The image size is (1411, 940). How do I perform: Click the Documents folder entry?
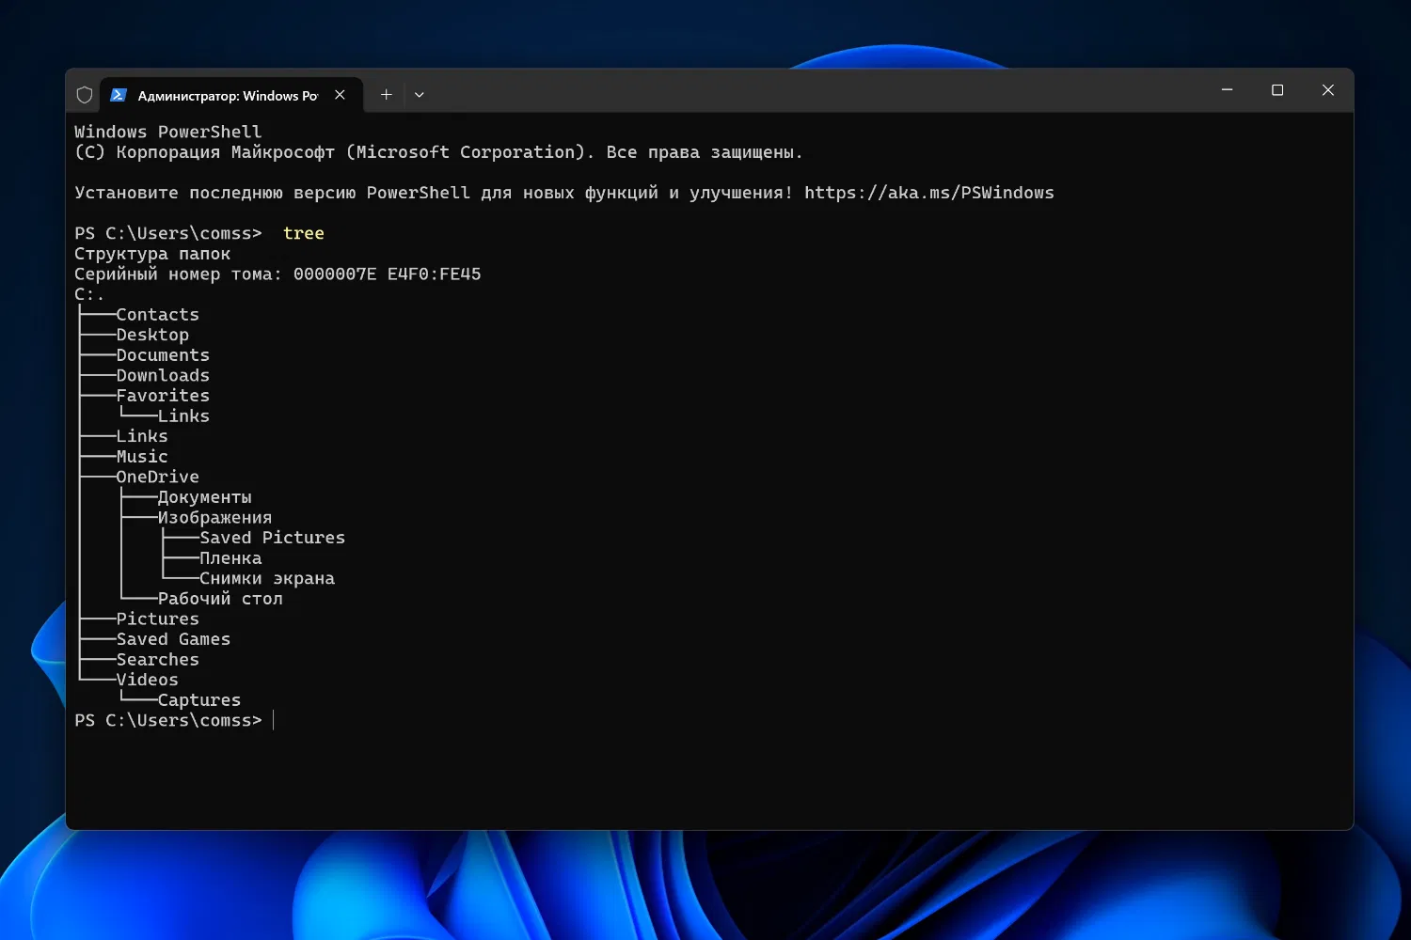pyautogui.click(x=163, y=355)
